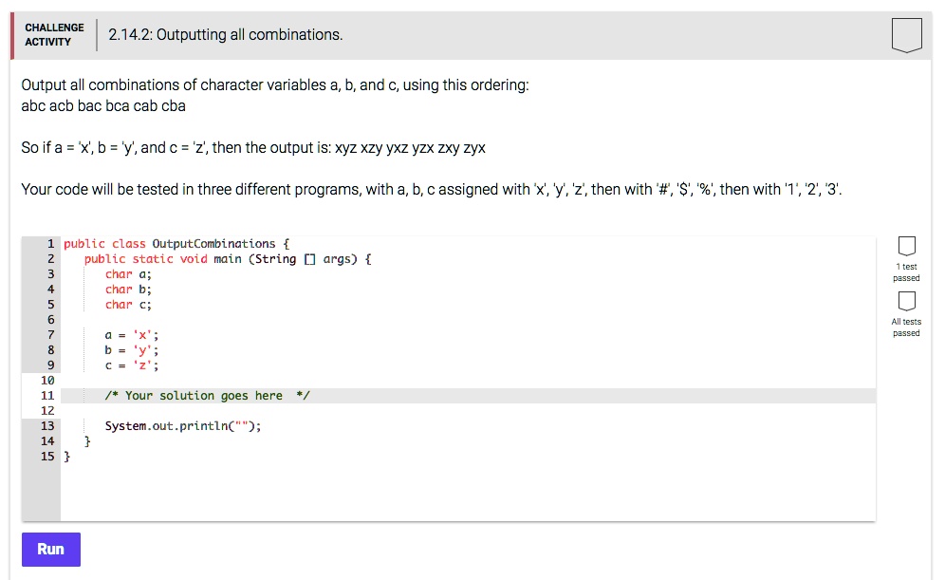This screenshot has width=945, height=580.
Task: Click the '1 test passed' badge icon
Action: click(x=906, y=247)
